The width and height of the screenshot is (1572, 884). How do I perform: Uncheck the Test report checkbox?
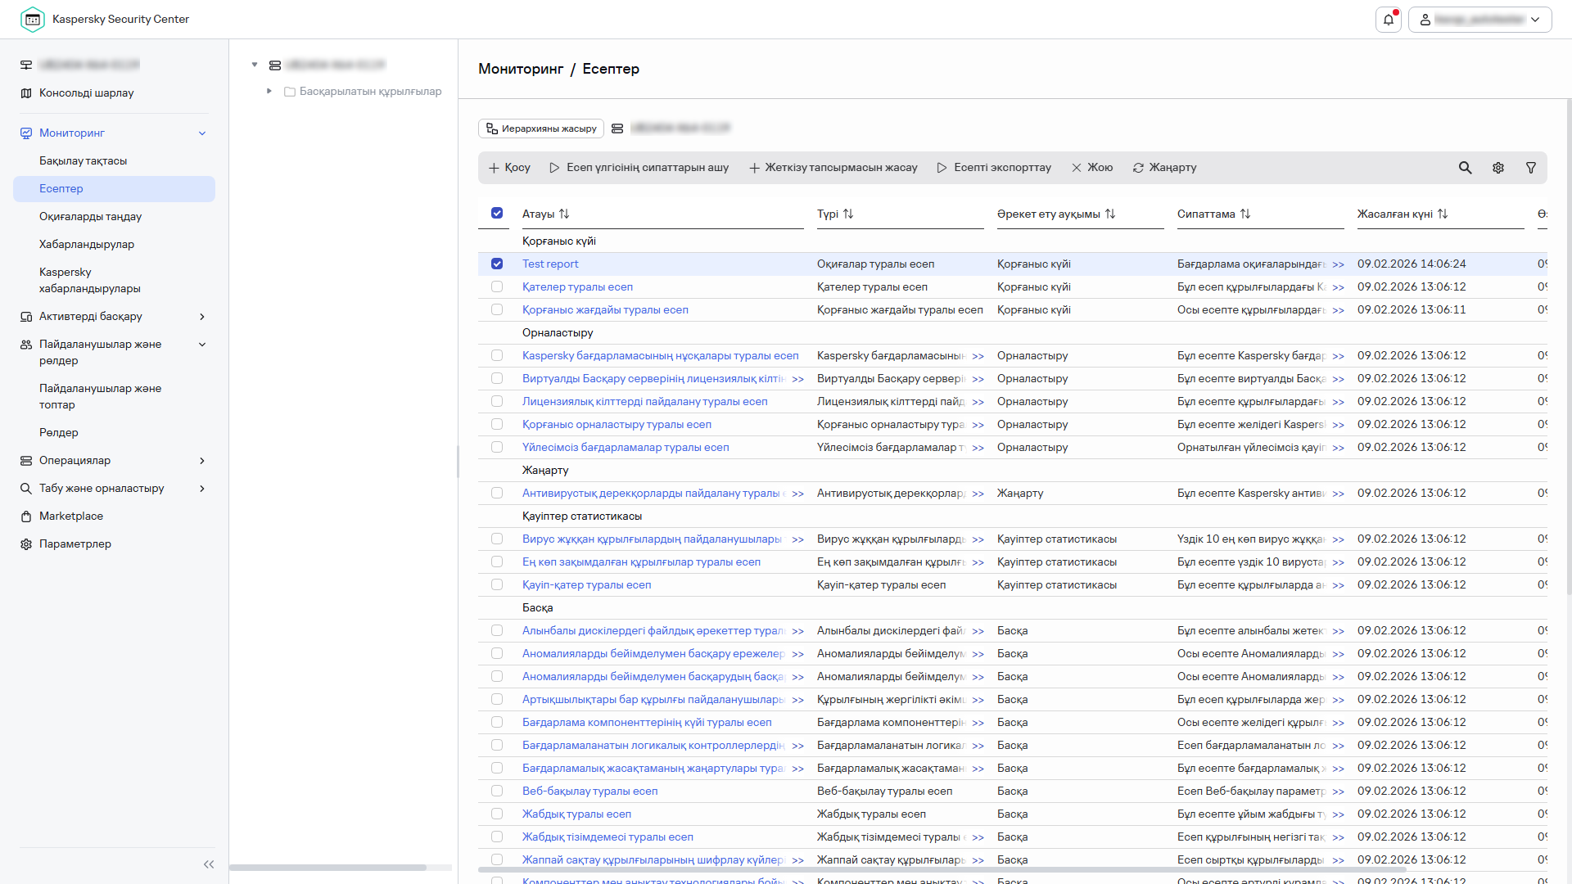(x=497, y=264)
